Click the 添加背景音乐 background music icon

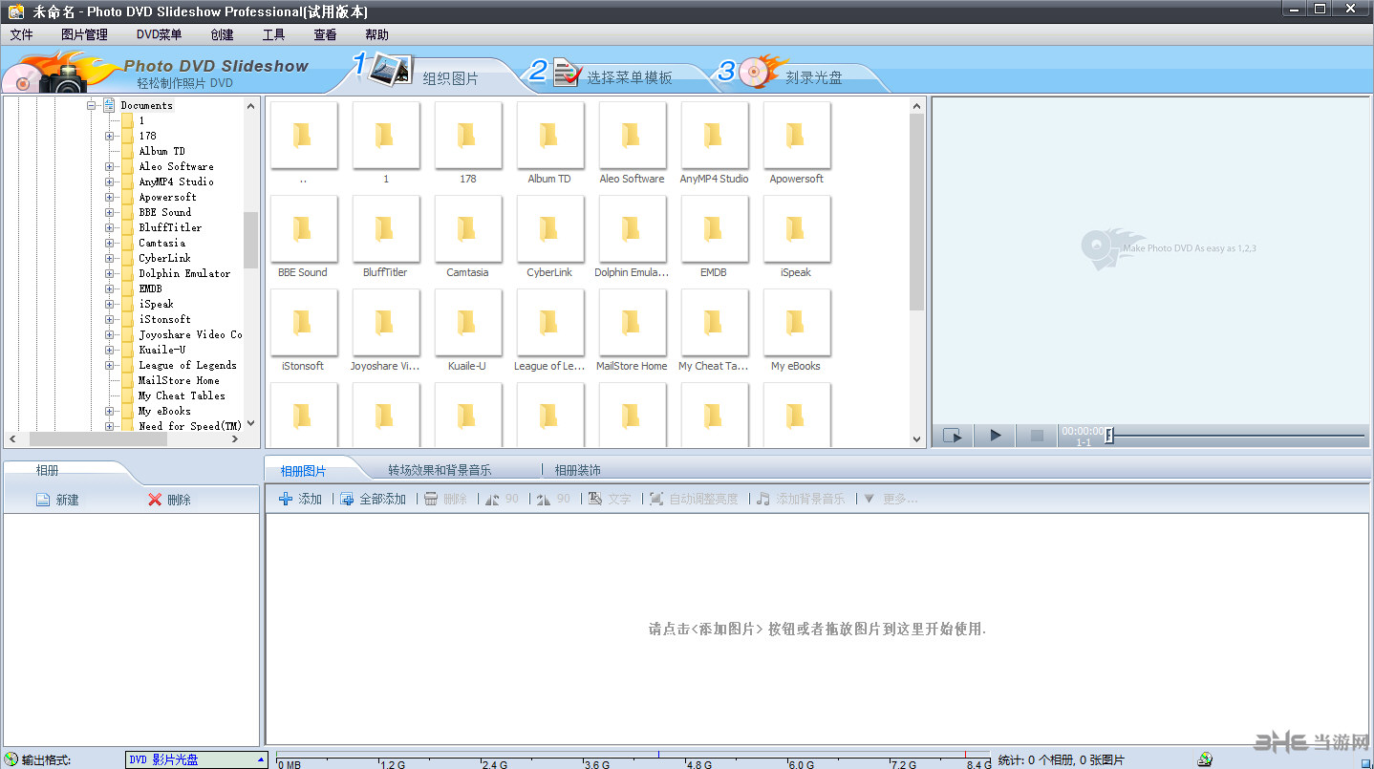[762, 498]
